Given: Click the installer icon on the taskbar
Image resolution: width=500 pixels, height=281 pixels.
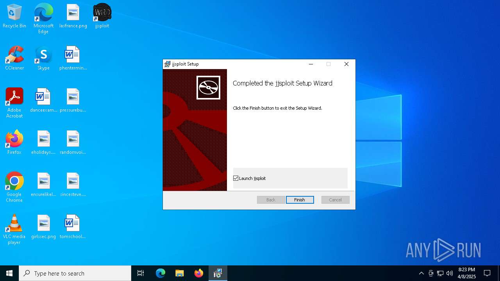Looking at the screenshot, I should click(x=218, y=273).
